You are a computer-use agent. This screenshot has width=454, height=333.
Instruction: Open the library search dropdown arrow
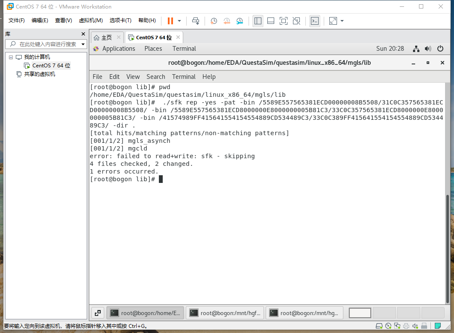[83, 44]
